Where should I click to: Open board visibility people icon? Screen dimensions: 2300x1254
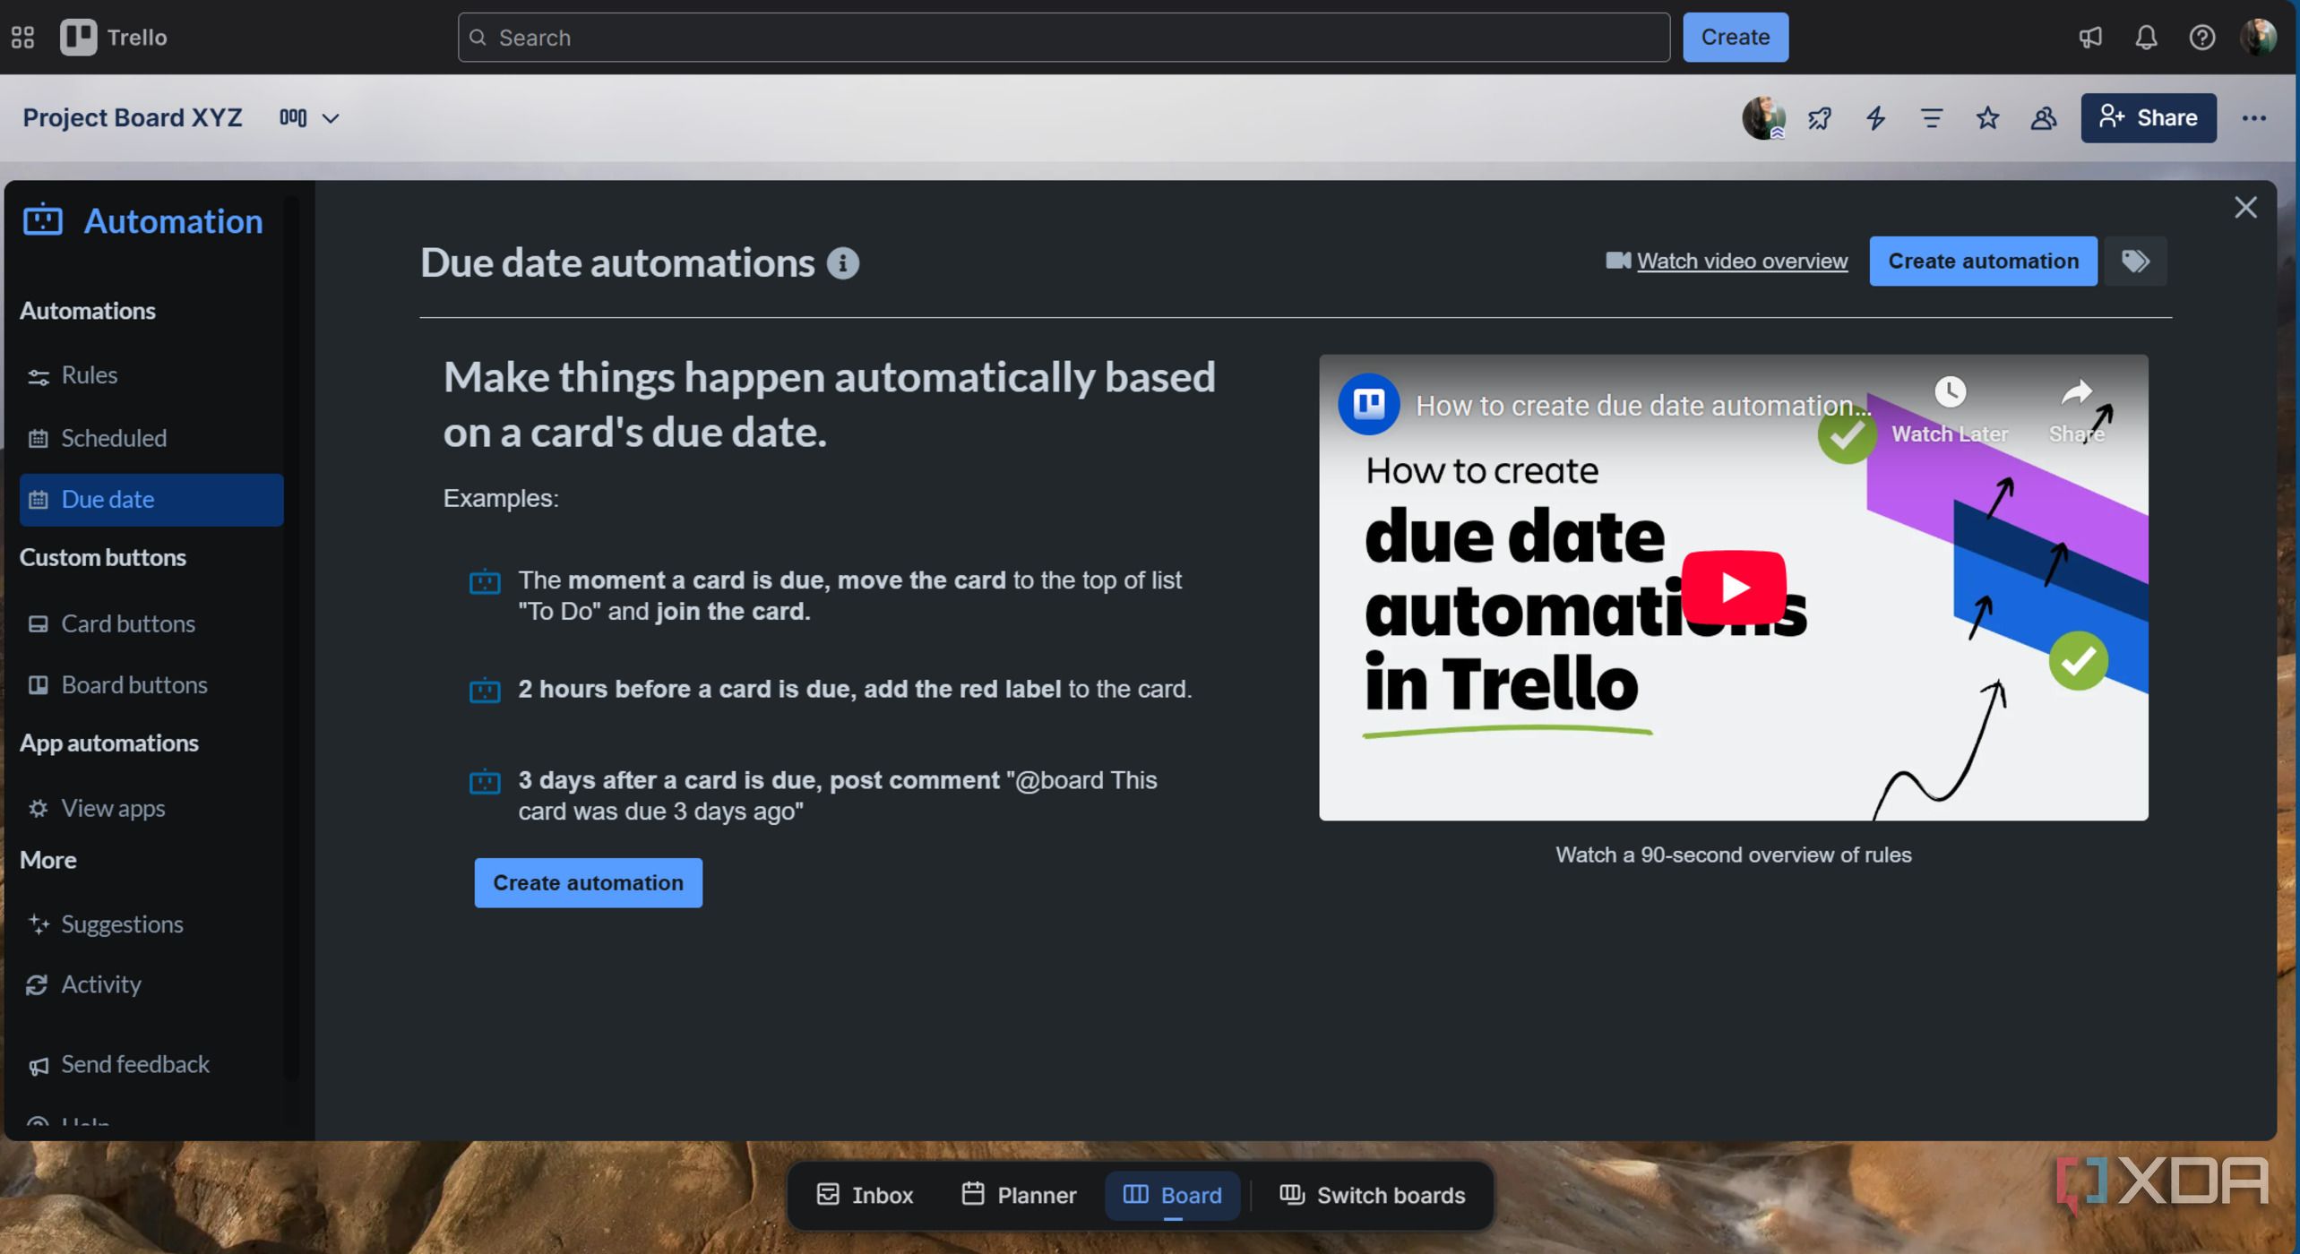pos(2043,117)
